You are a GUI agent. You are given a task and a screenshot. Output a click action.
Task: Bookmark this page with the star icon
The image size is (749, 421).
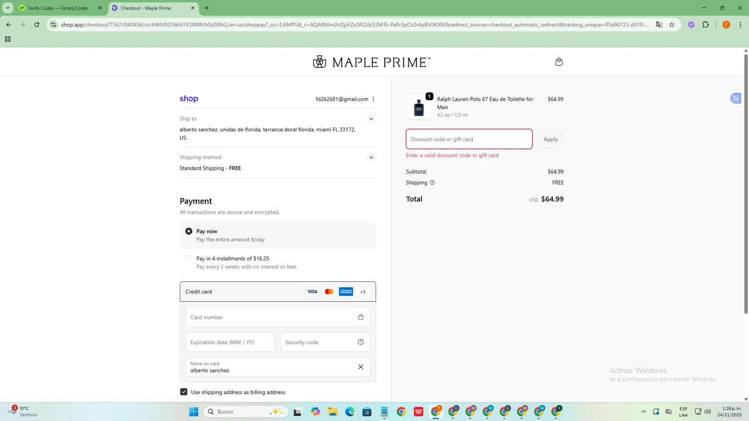coord(672,24)
